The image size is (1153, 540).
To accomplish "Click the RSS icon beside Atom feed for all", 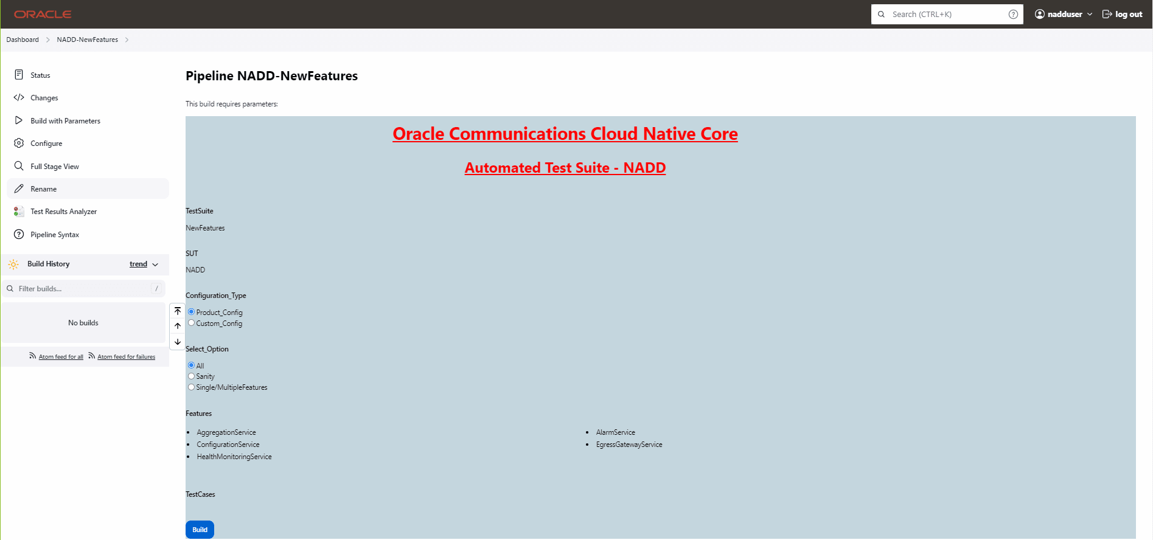I will coord(33,356).
